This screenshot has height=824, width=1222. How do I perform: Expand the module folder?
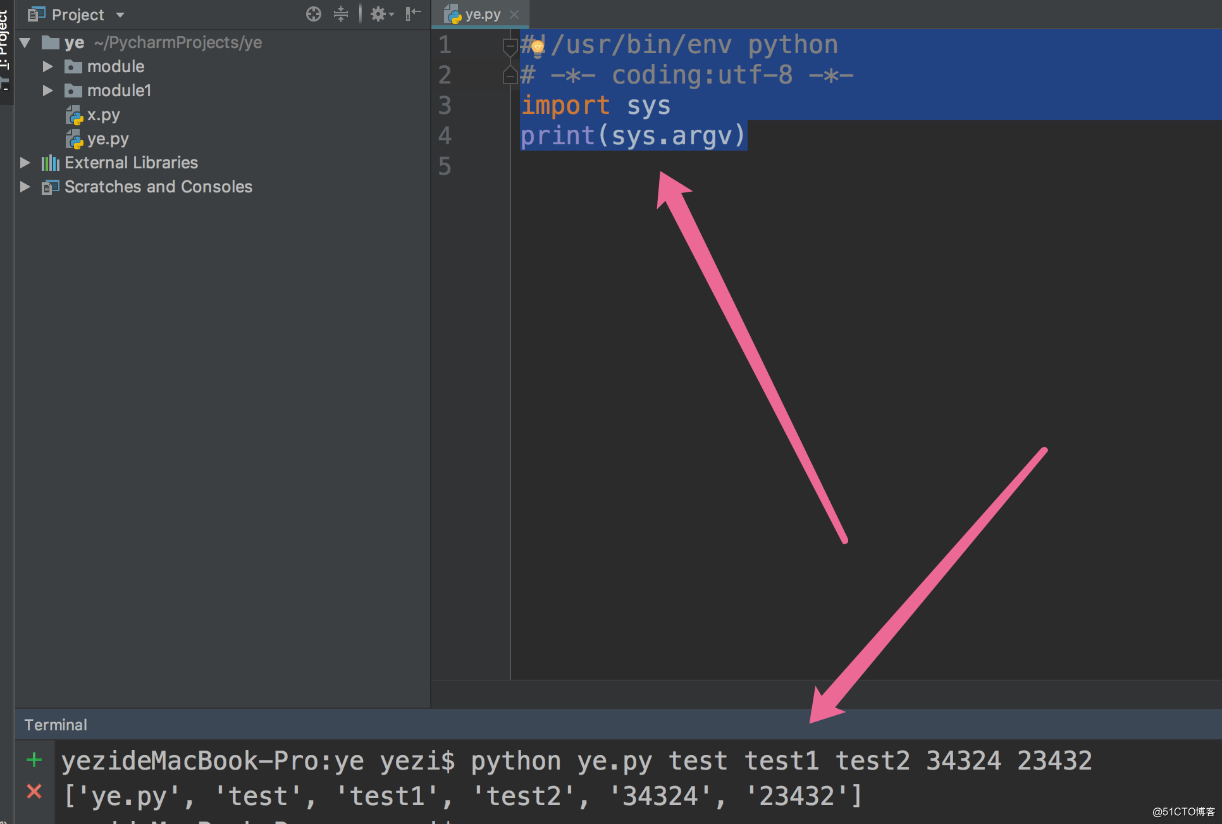[x=47, y=66]
